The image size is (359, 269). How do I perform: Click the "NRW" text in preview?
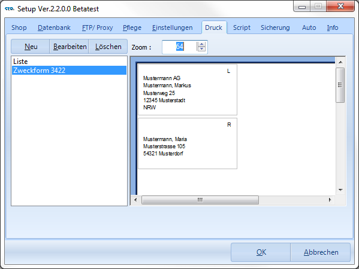[x=149, y=108]
